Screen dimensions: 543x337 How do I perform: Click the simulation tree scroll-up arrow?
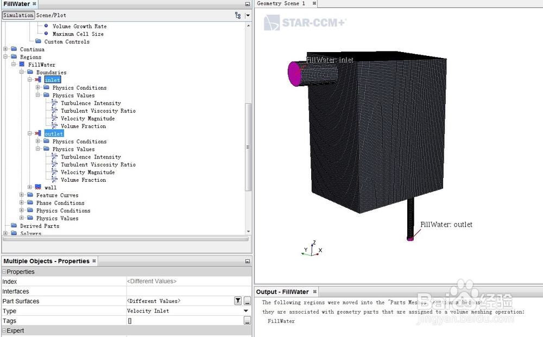click(248, 26)
